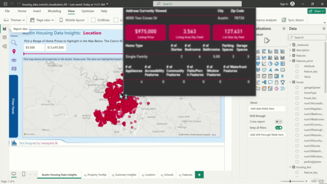
Task: Pick the scatter chart visualization
Action: click(264, 63)
